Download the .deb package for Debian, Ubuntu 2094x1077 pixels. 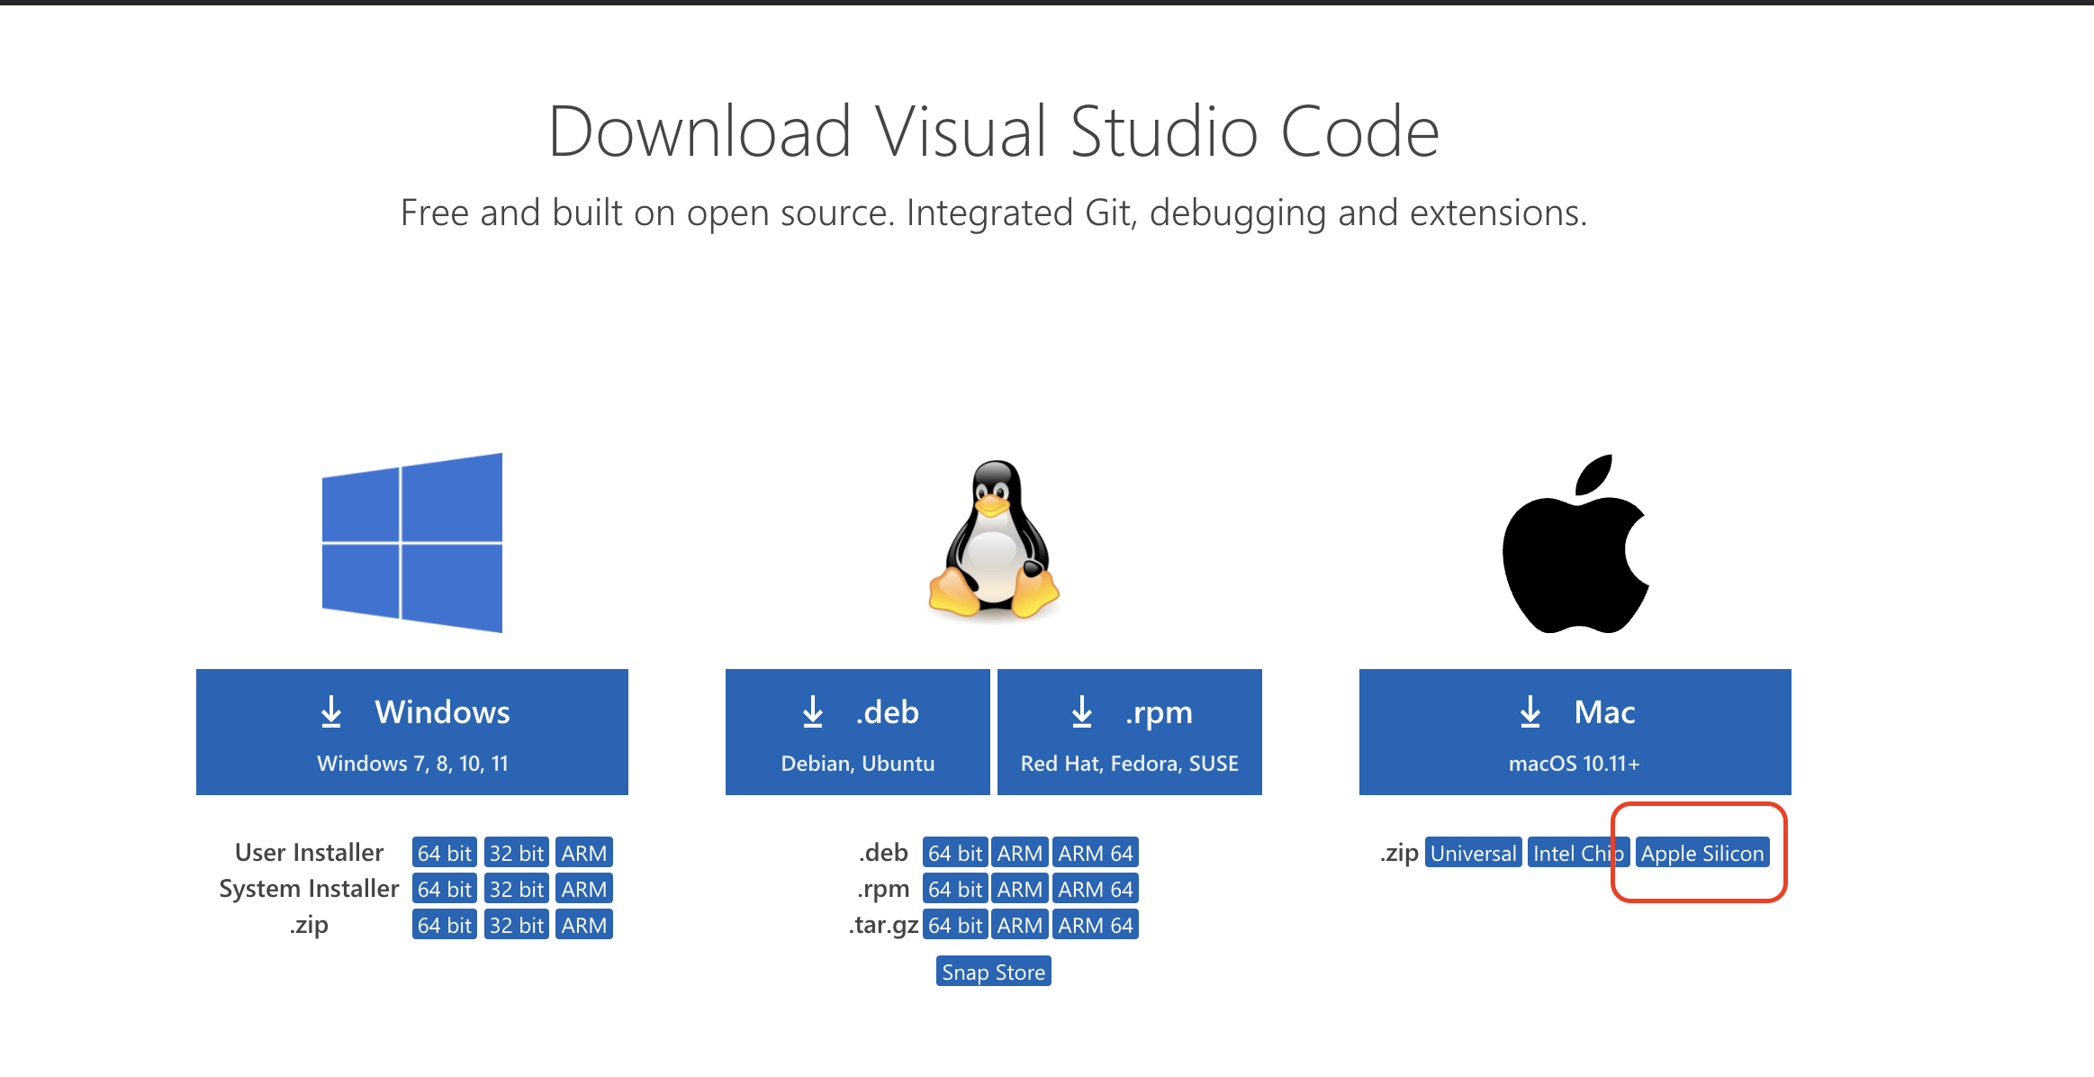(857, 732)
